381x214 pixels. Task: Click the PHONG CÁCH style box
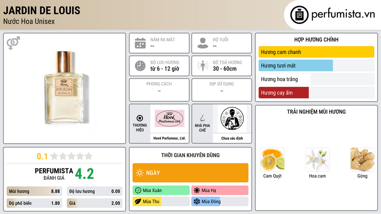159,90
